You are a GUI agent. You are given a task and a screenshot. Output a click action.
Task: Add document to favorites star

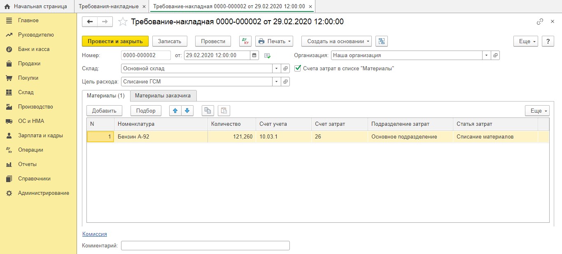[123, 22]
